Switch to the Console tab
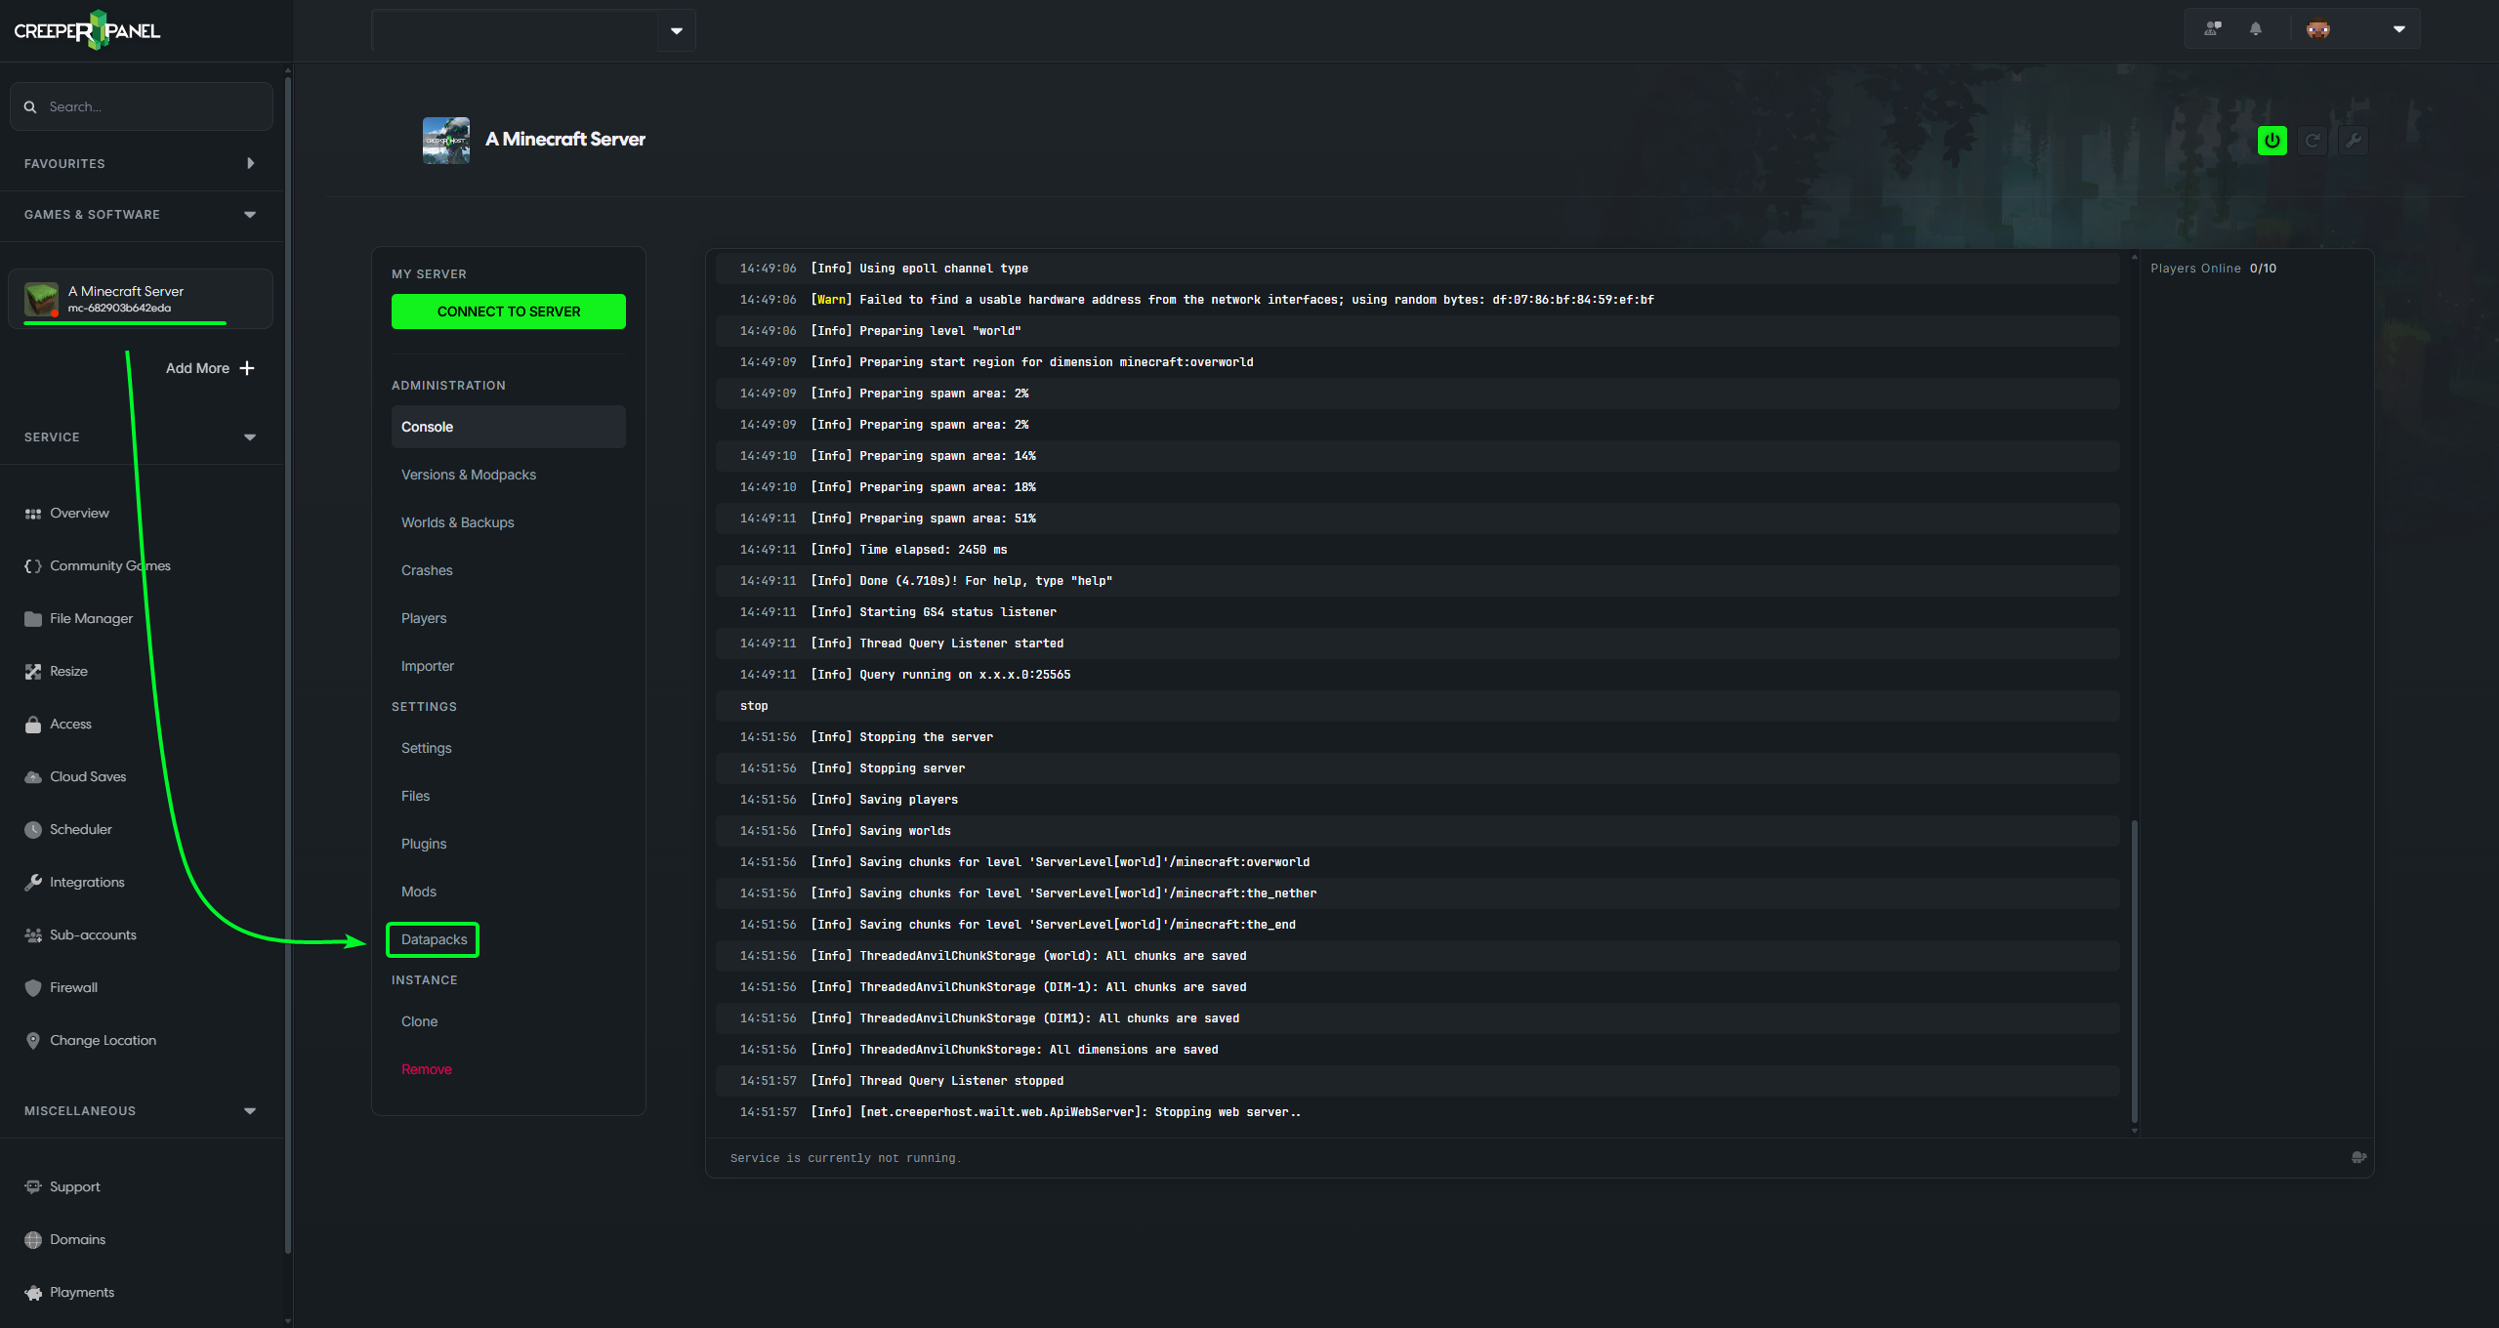Screen dimensions: 2499x1328 427,426
